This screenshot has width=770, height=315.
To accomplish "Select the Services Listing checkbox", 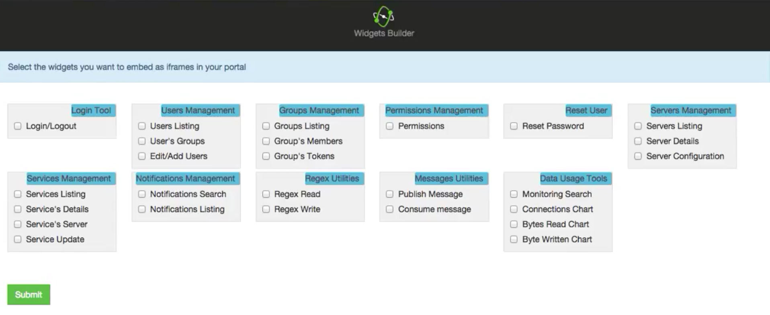I will tap(18, 194).
